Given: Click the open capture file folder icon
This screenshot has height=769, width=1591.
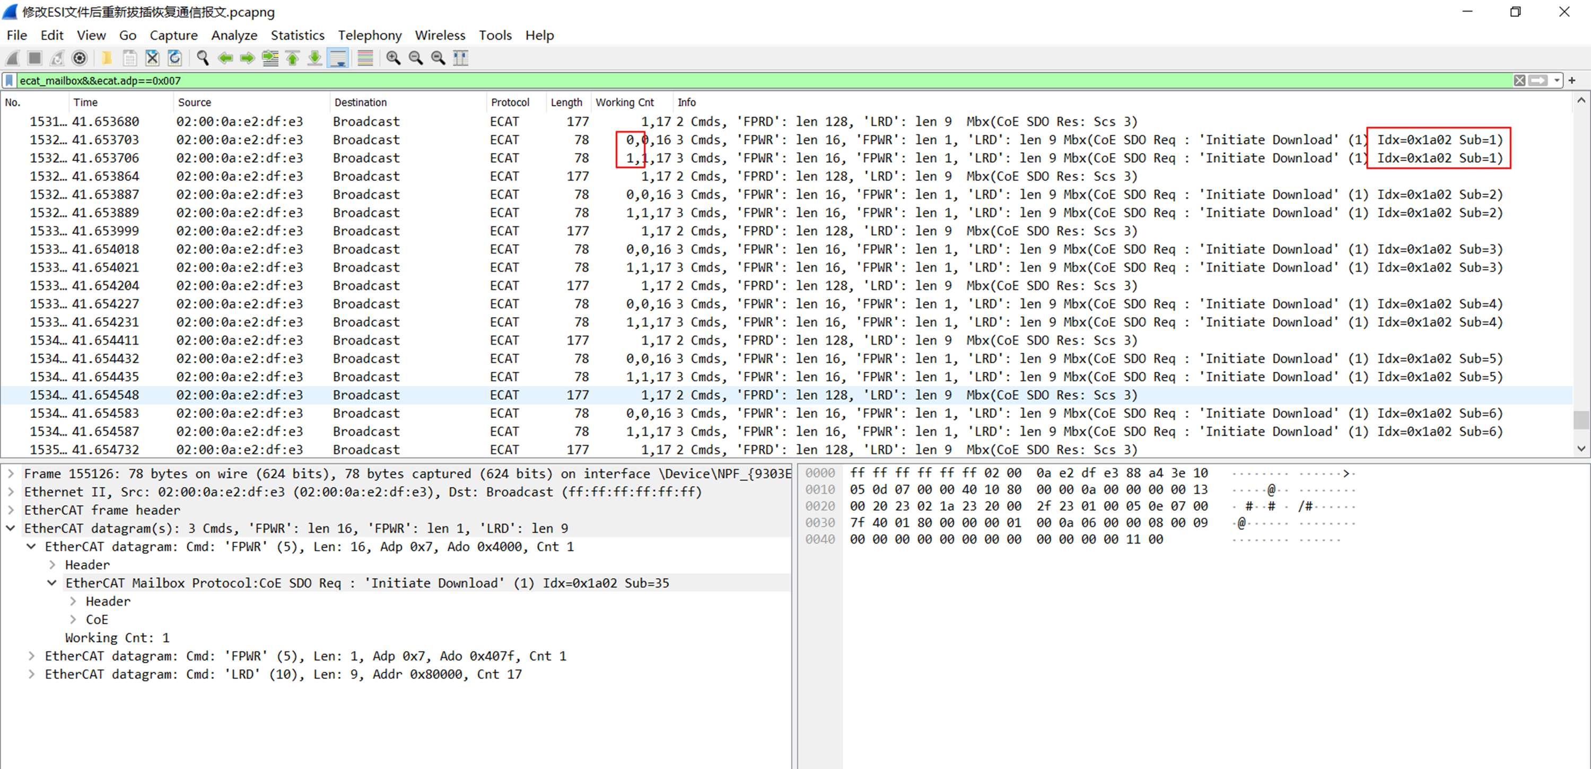Looking at the screenshot, I should click(107, 58).
